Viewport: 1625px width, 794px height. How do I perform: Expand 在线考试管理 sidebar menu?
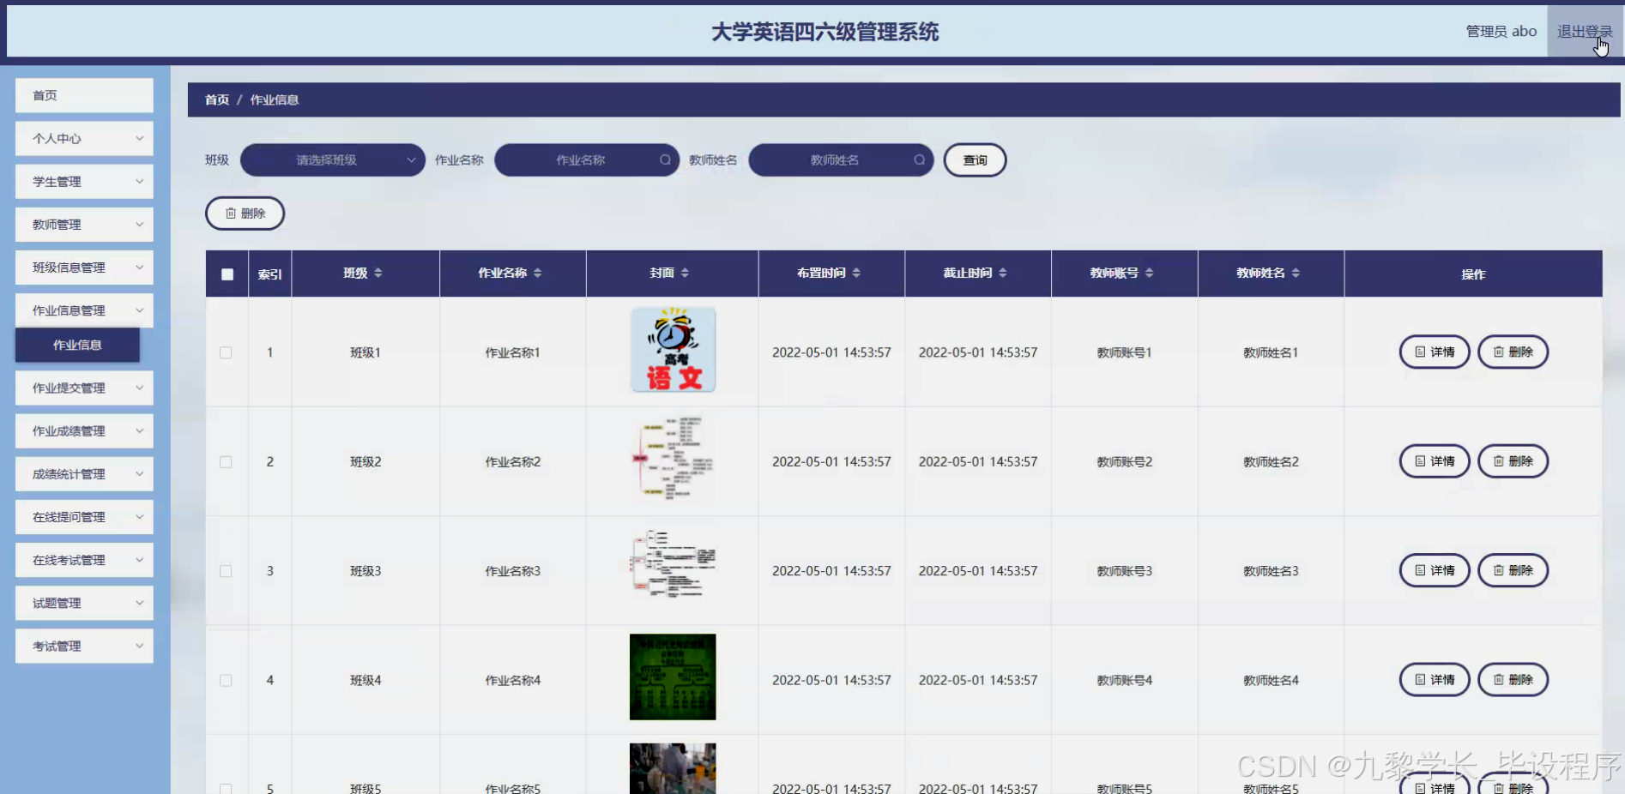84,559
